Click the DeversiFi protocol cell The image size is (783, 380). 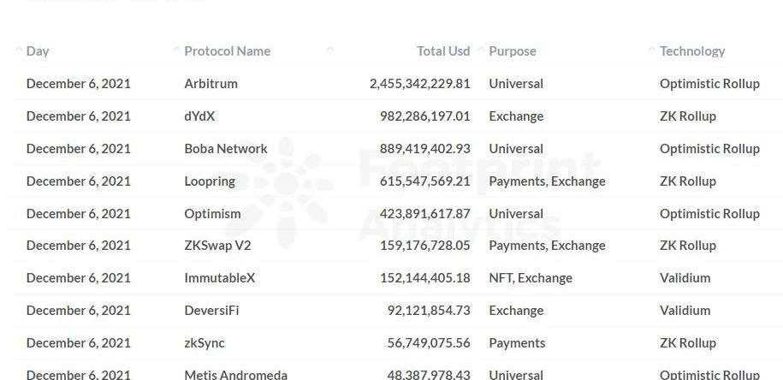click(211, 311)
